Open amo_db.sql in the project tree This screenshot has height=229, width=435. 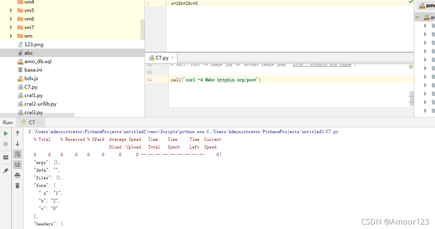click(x=38, y=61)
